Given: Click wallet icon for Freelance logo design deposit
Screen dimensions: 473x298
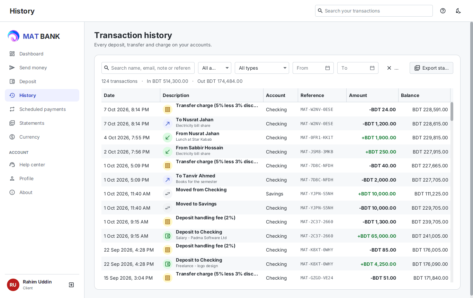Looking at the screenshot, I should point(168,264).
